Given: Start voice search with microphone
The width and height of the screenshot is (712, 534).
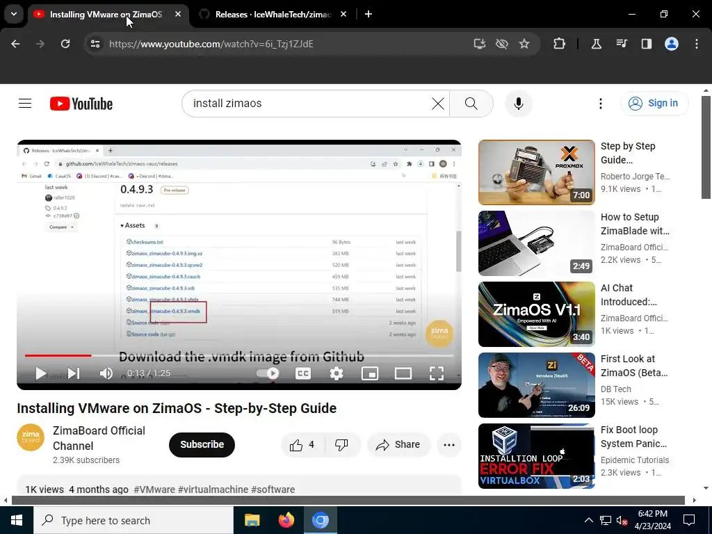Looking at the screenshot, I should 518,104.
